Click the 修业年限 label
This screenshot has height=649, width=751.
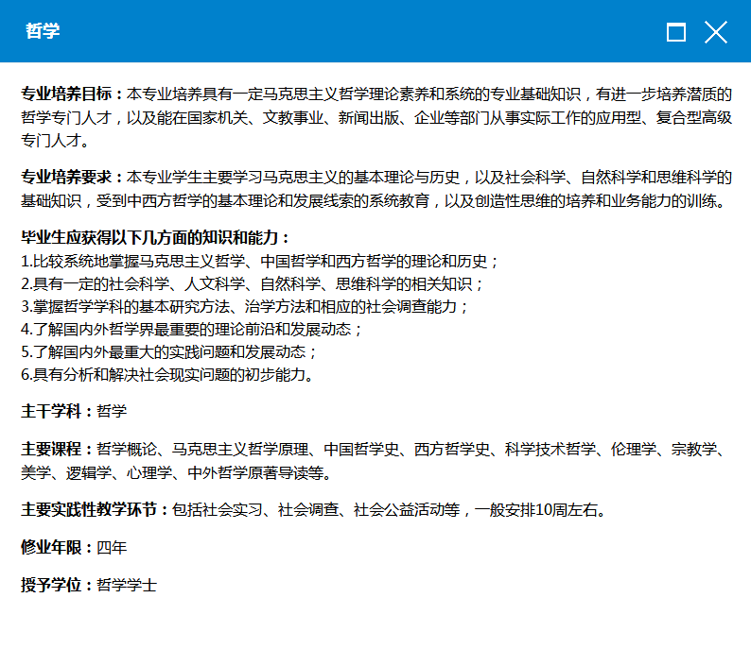[x=57, y=548]
